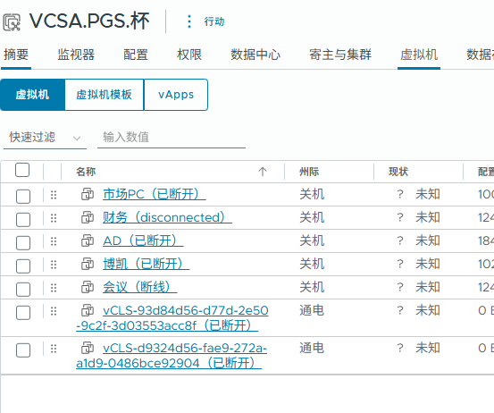
Task: Click unknown status question mark for 博凯
Action: pos(400,265)
